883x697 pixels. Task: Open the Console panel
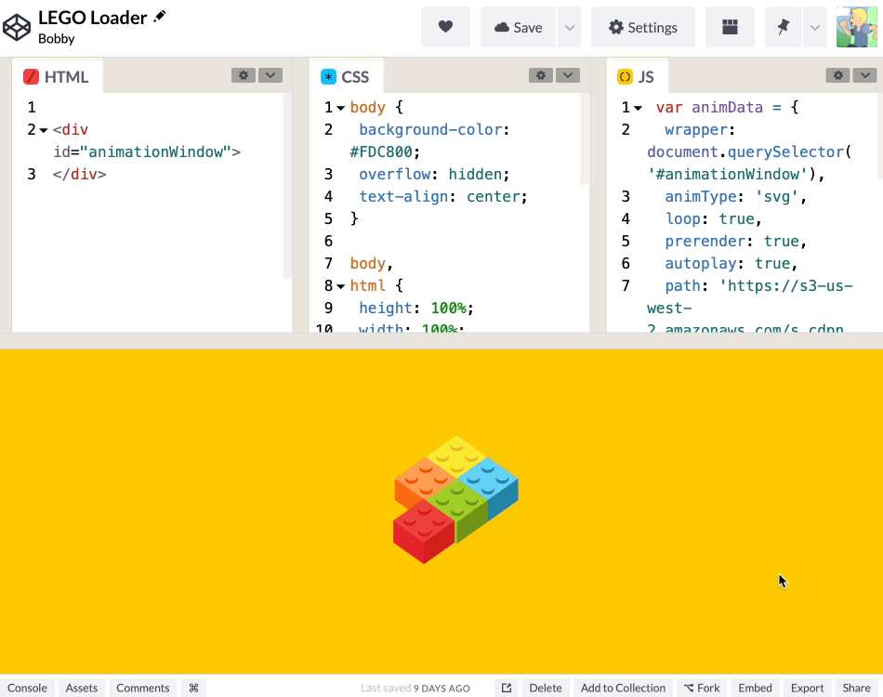(x=27, y=688)
